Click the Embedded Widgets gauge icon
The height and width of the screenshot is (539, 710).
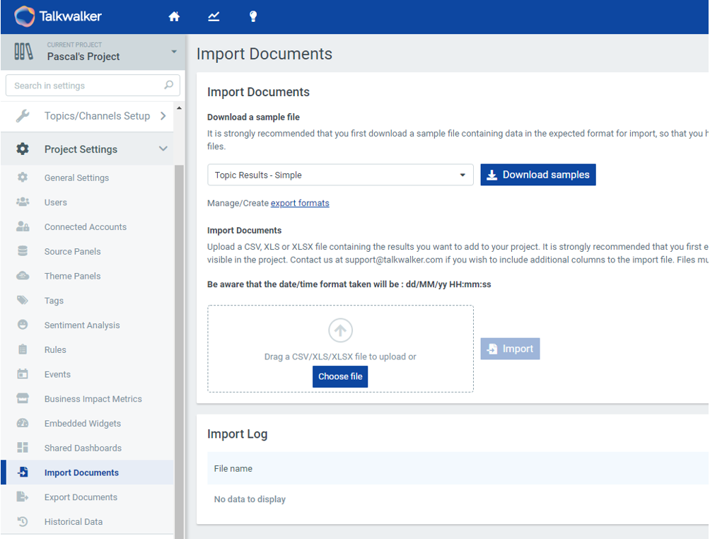coord(23,424)
